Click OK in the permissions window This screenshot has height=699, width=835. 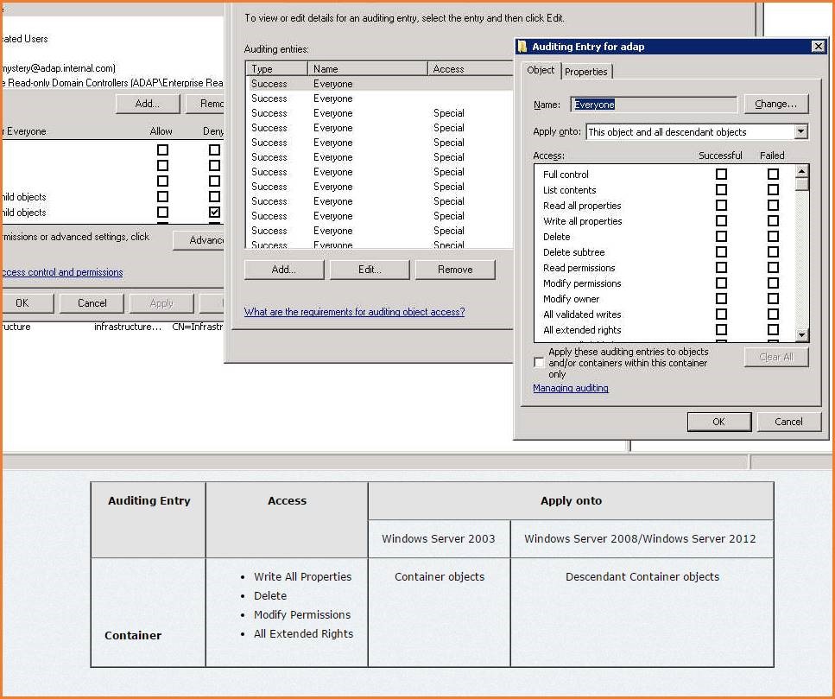pos(27,303)
